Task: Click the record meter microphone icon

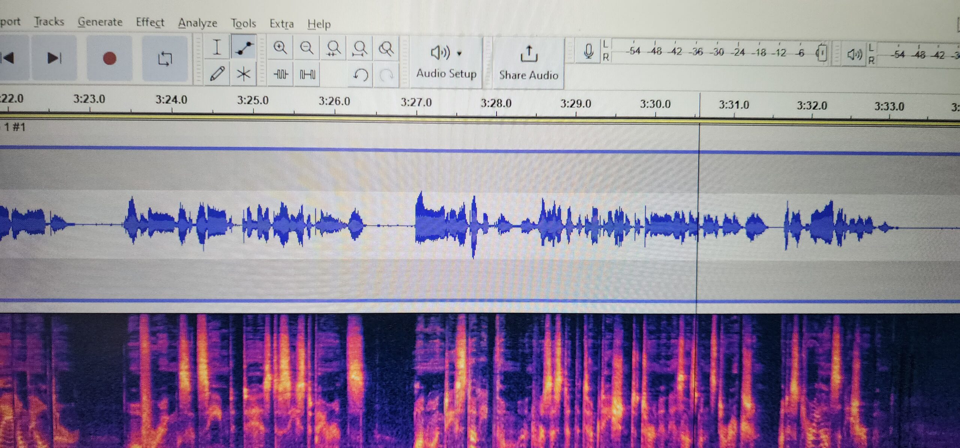Action: tap(588, 51)
